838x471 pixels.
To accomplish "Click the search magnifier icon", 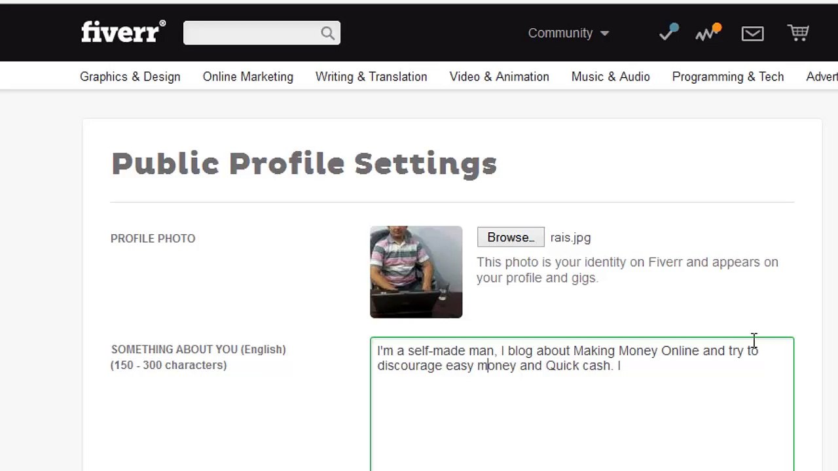I will point(327,33).
